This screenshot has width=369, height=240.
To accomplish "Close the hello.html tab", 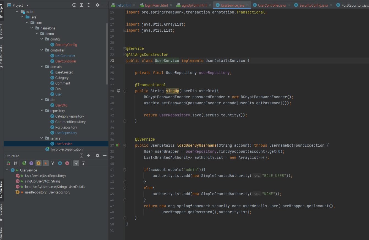I will pos(134,5).
